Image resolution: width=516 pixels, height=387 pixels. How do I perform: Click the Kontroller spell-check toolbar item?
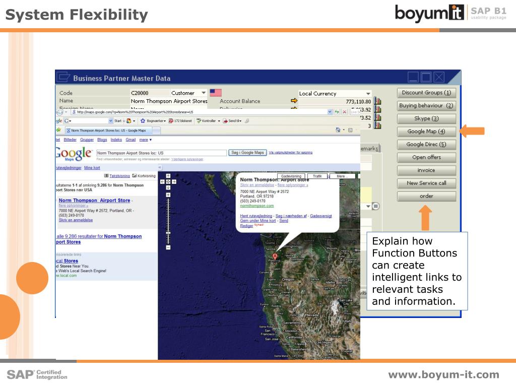coord(208,121)
